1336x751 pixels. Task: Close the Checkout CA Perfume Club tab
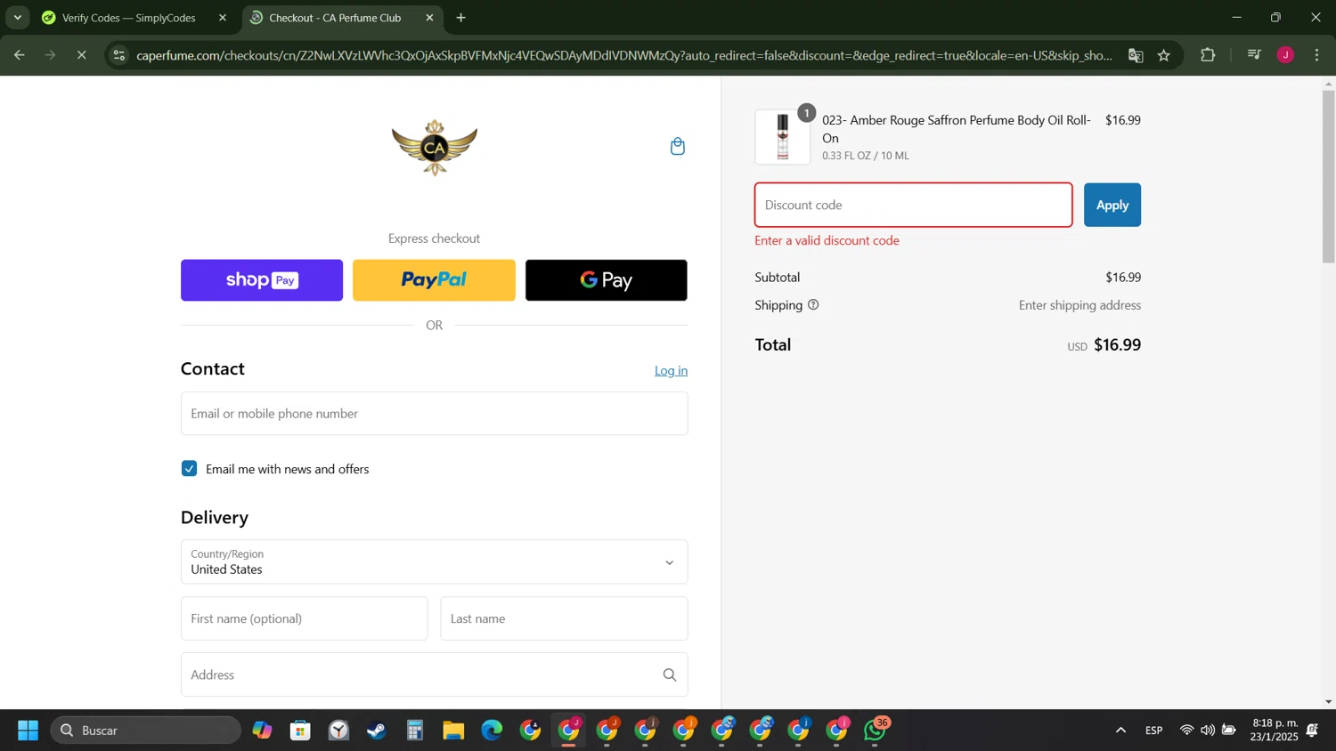click(429, 18)
